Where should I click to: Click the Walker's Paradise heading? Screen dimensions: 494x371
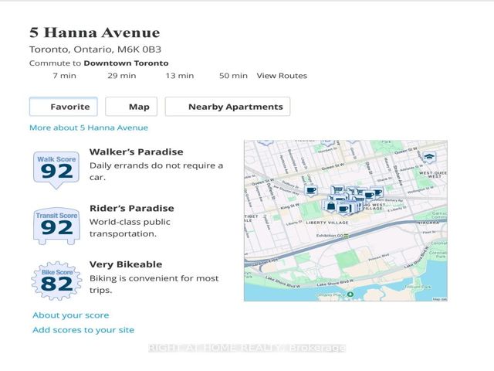click(136, 151)
